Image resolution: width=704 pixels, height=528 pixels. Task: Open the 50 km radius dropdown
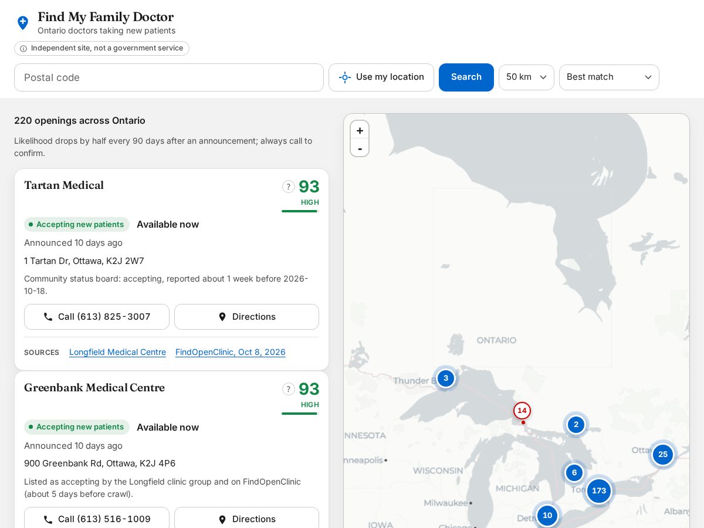coord(526,77)
